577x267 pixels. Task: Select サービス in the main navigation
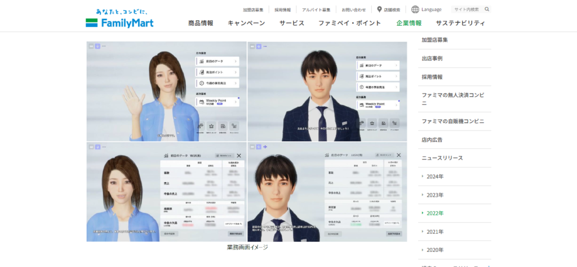click(291, 23)
